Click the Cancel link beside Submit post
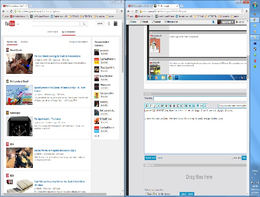Screen dimensions: 260x197 [160, 158]
